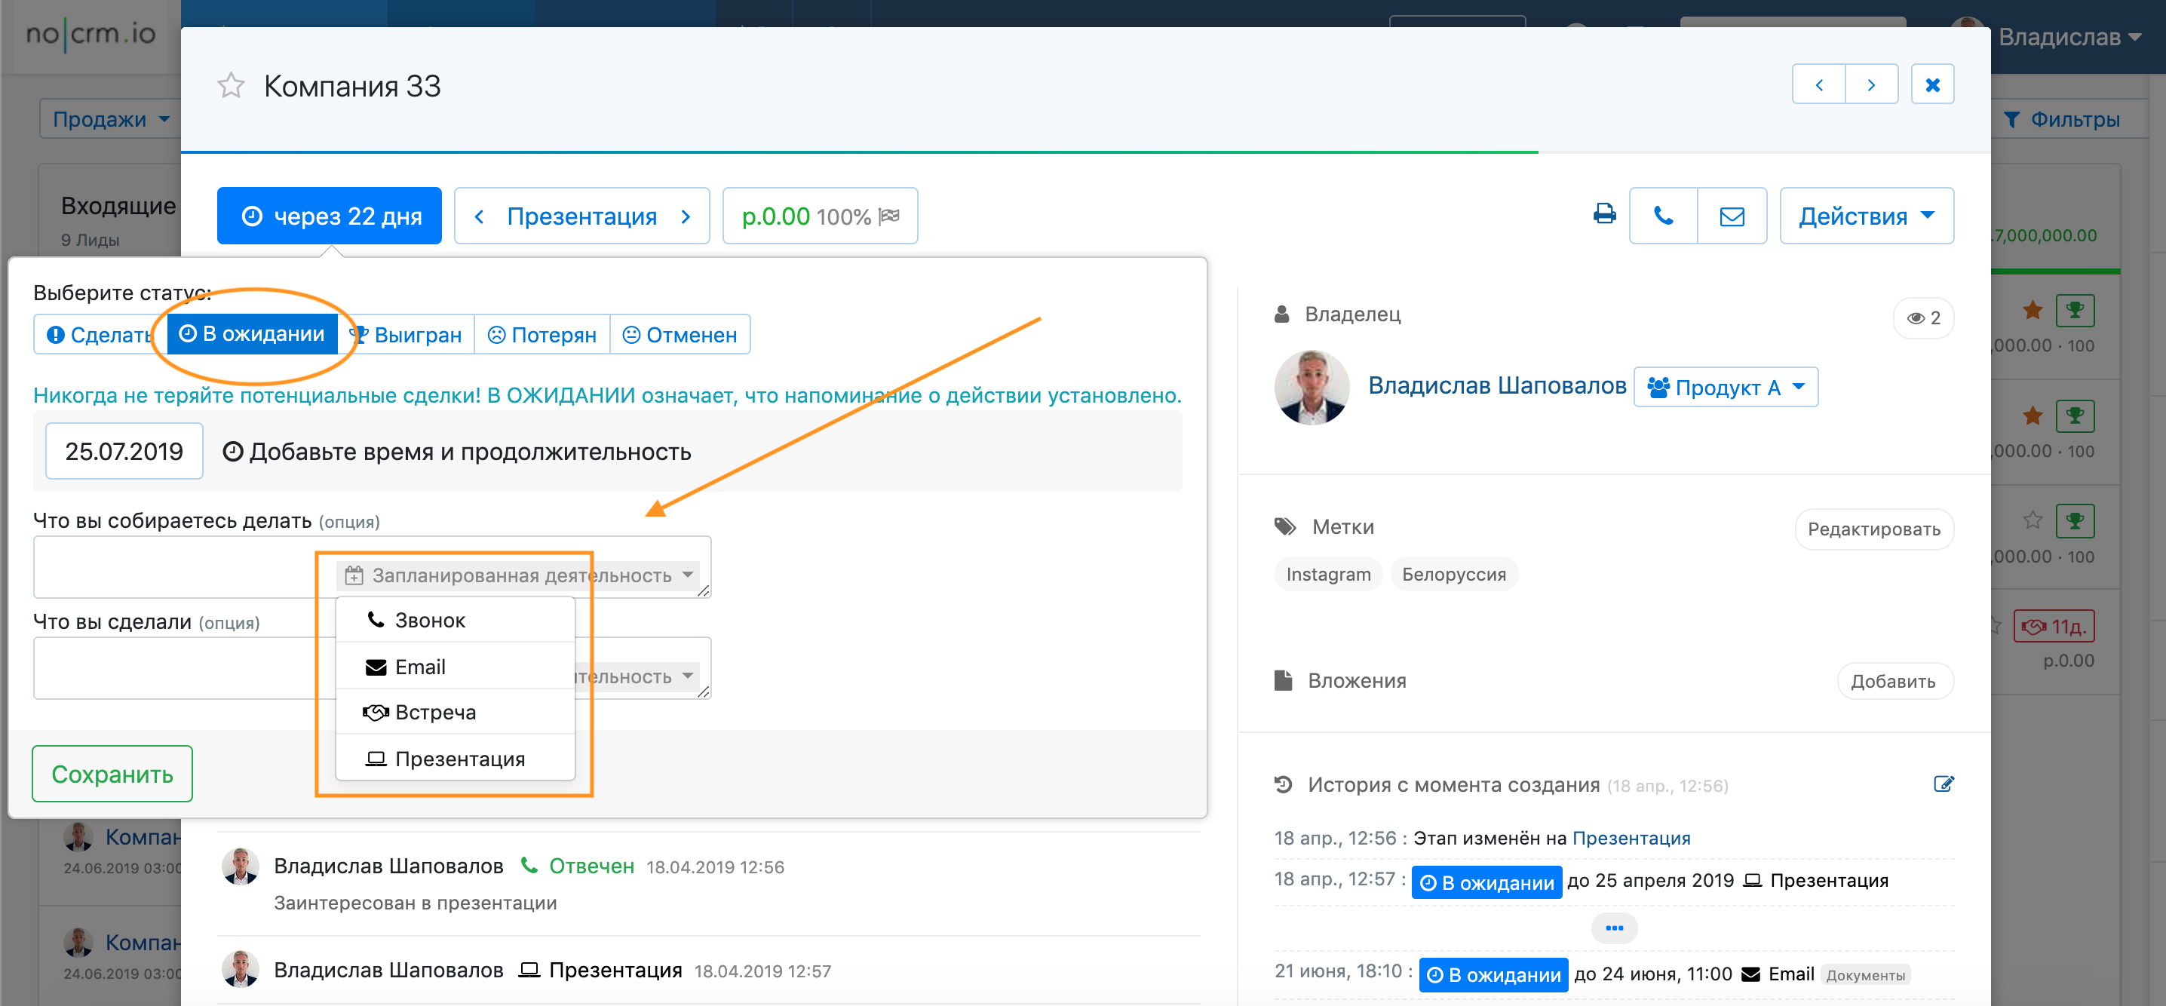Open the Действия dropdown
This screenshot has height=1006, width=2166.
coord(1866,216)
